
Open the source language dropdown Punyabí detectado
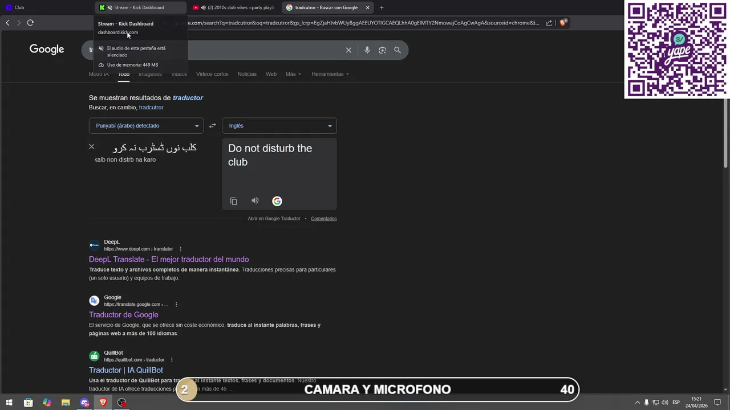point(146,126)
